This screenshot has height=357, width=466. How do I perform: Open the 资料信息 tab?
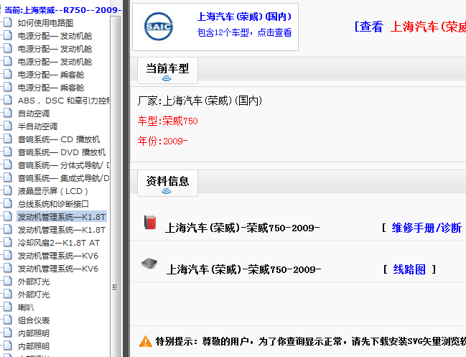167,183
